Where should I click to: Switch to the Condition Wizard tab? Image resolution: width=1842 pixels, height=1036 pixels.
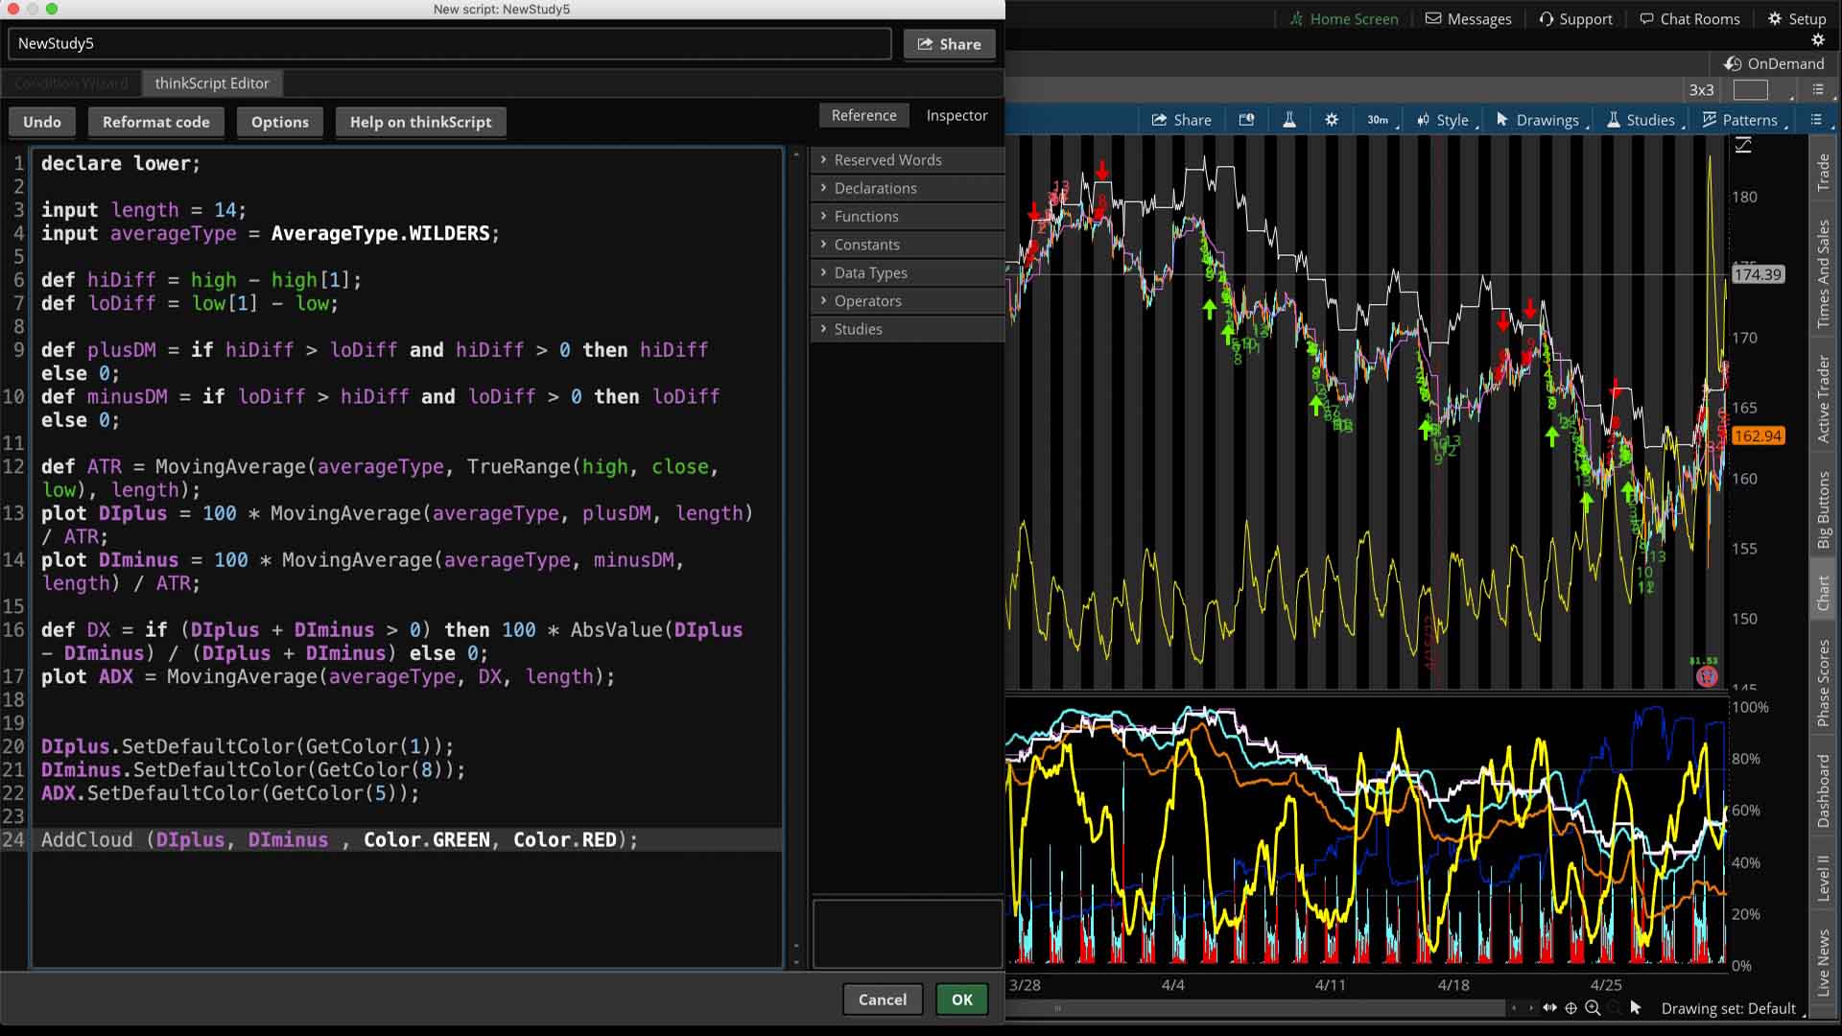(71, 83)
